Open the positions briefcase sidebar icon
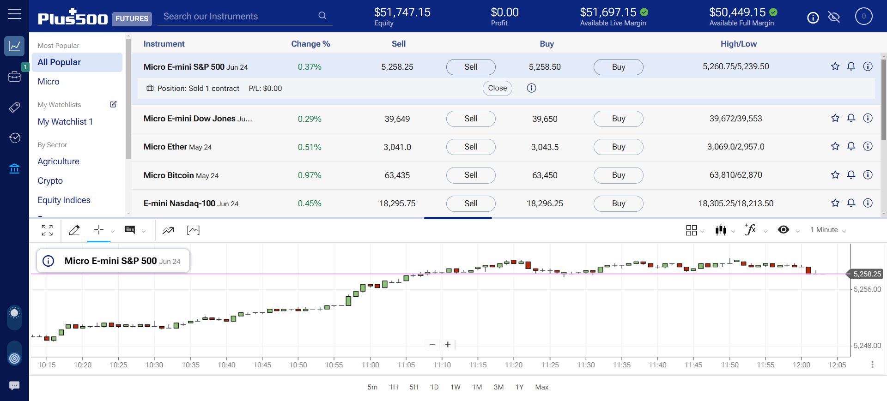The width and height of the screenshot is (887, 401). [x=14, y=77]
